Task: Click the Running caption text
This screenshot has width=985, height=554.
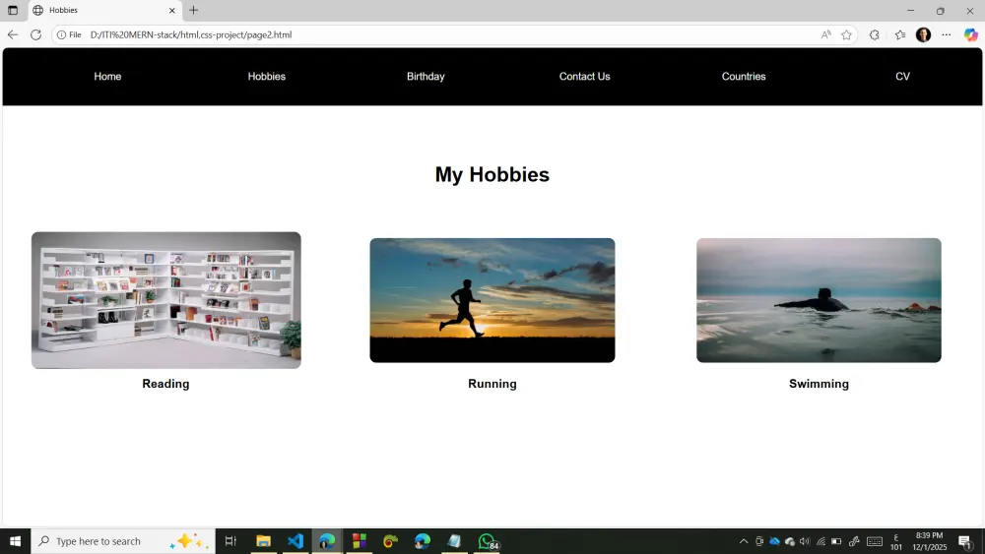Action: [x=492, y=384]
